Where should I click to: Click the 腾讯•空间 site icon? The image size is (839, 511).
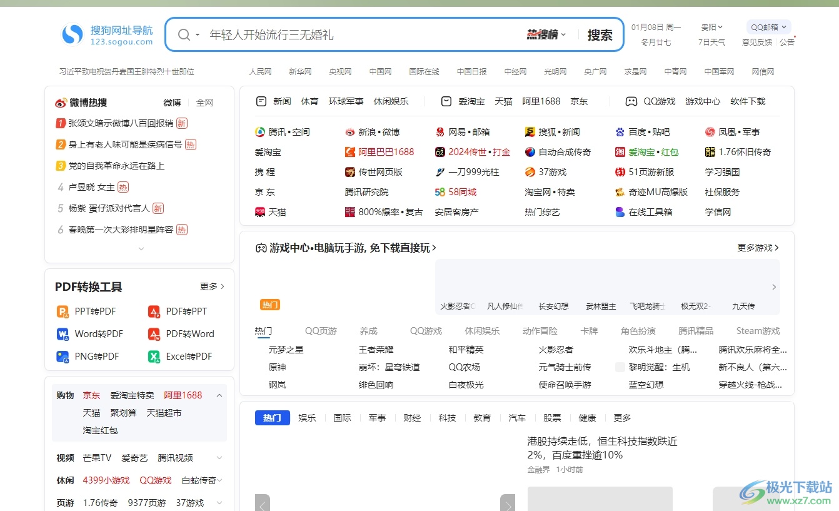[x=260, y=132]
